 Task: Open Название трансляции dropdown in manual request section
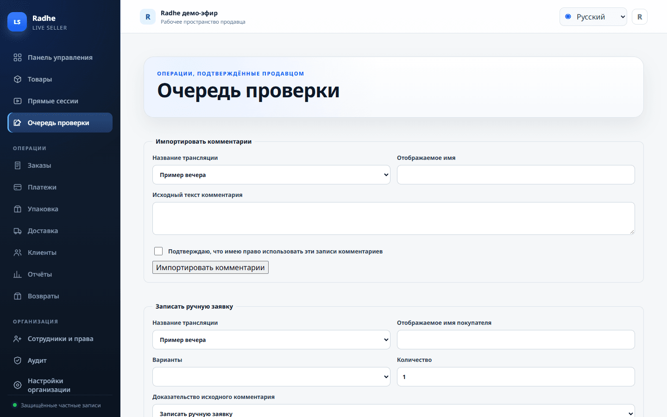[271, 340]
